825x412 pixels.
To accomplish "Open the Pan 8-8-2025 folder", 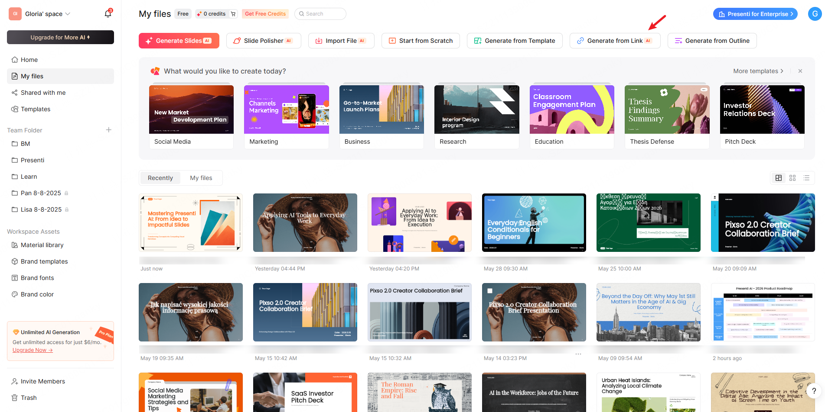I will click(x=60, y=193).
